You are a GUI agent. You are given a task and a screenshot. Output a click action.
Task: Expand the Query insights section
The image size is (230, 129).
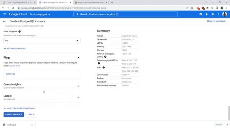(x=78, y=86)
